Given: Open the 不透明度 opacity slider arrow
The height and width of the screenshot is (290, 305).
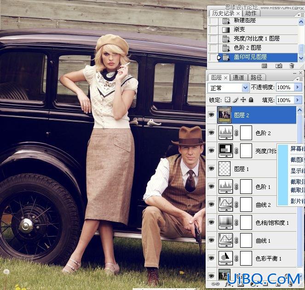Looking at the screenshot, I should pyautogui.click(x=298, y=87).
